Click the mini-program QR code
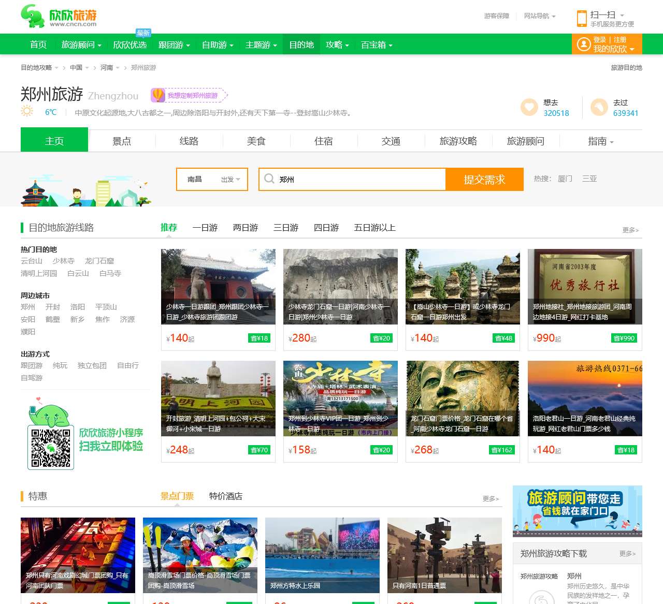The width and height of the screenshot is (663, 604). tap(50, 448)
